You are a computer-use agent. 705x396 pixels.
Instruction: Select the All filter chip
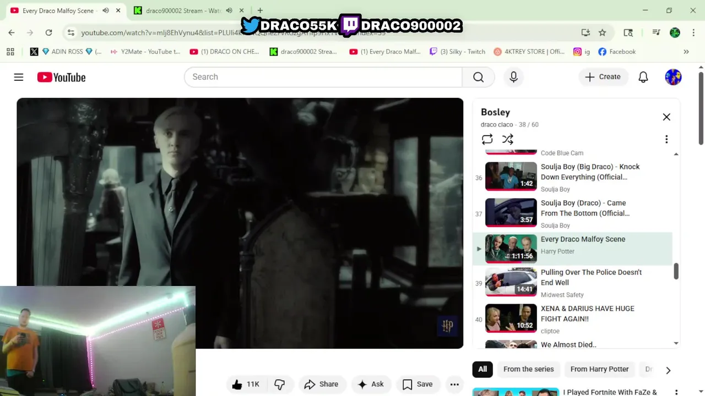tap(482, 369)
